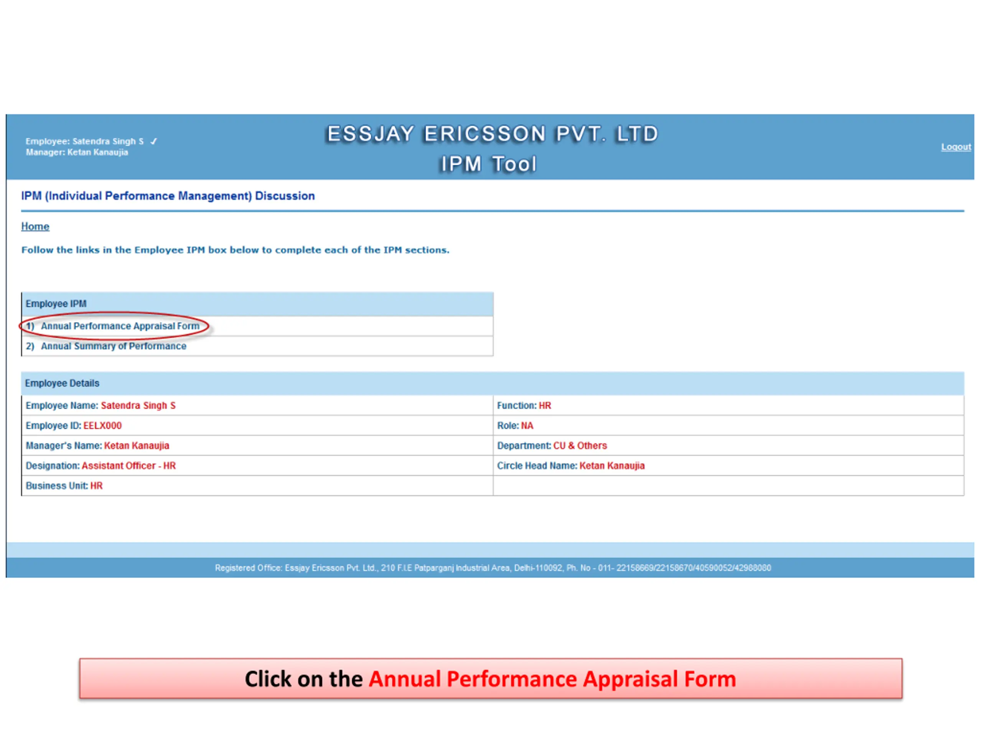The image size is (982, 737).
Task: Click the Designation: Assistant Officer - HR cell
Action: (257, 466)
